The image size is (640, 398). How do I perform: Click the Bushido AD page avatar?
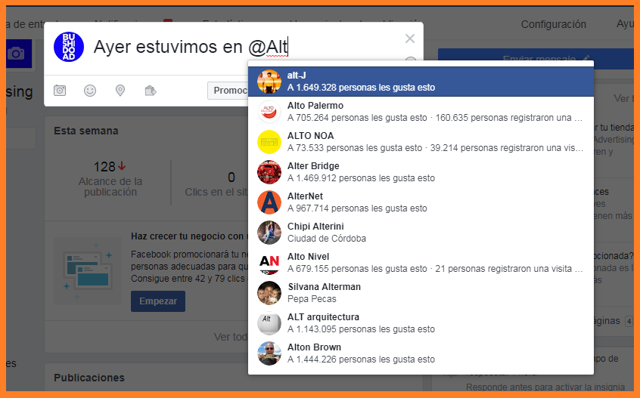[69, 47]
